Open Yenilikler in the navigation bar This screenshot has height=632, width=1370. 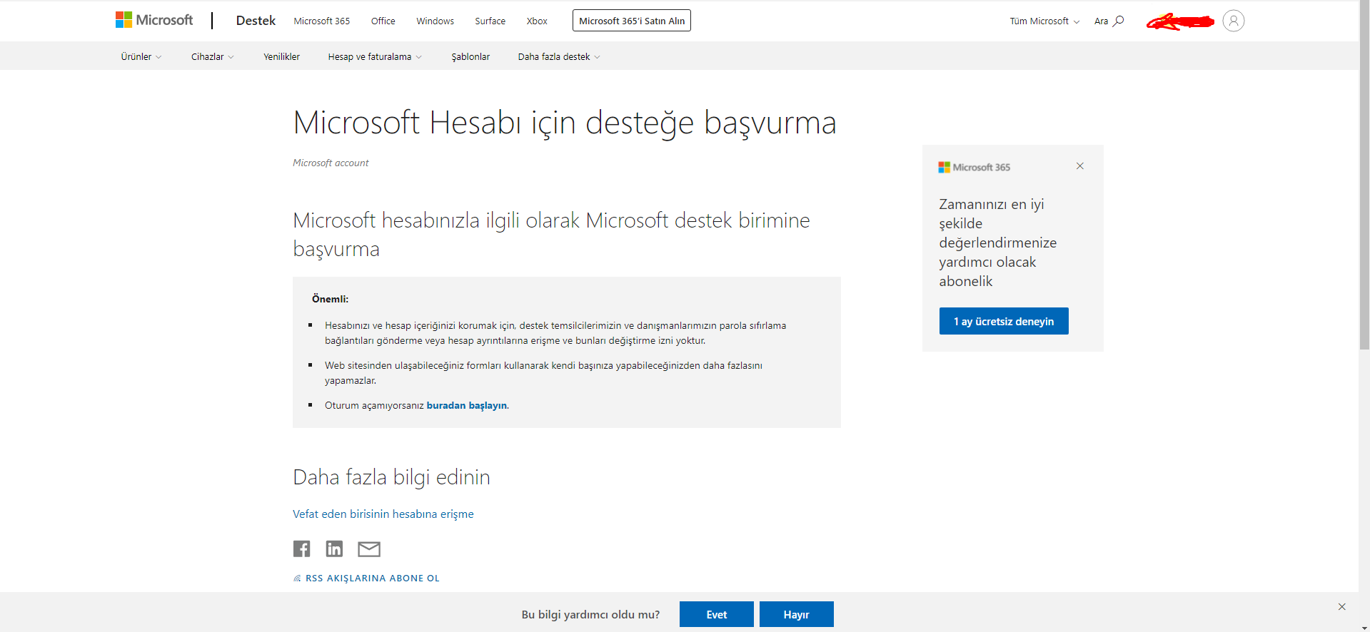(x=281, y=56)
